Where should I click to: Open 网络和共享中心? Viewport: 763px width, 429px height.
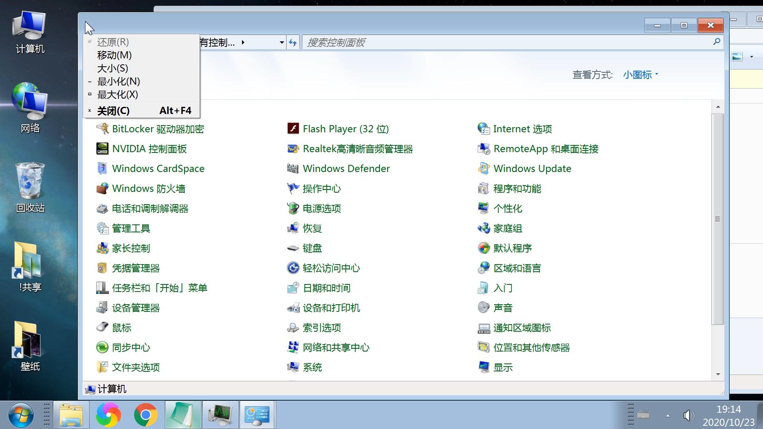(x=336, y=347)
